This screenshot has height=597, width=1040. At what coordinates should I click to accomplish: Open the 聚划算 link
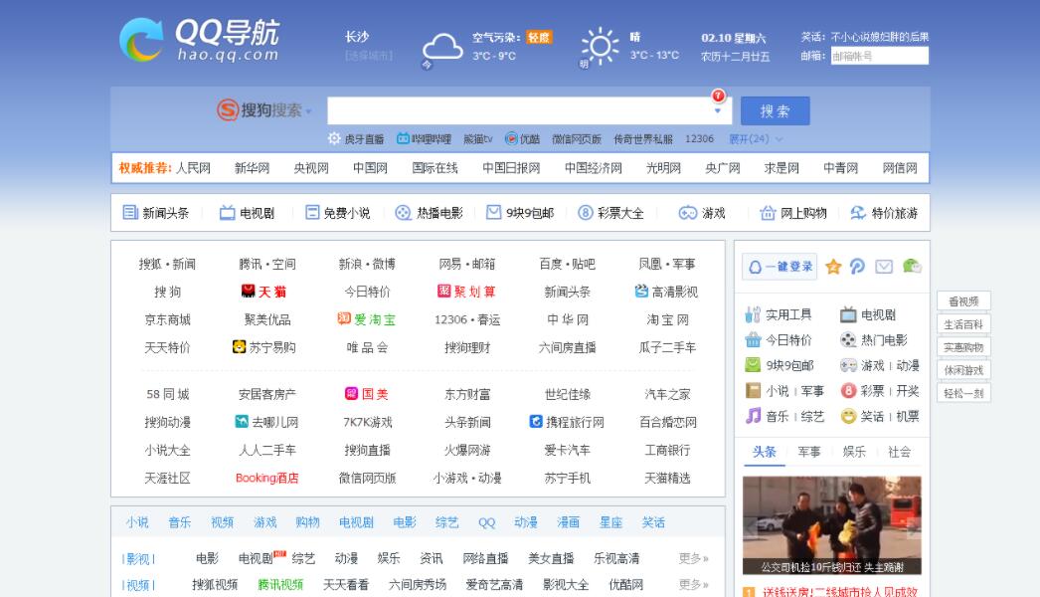(467, 292)
